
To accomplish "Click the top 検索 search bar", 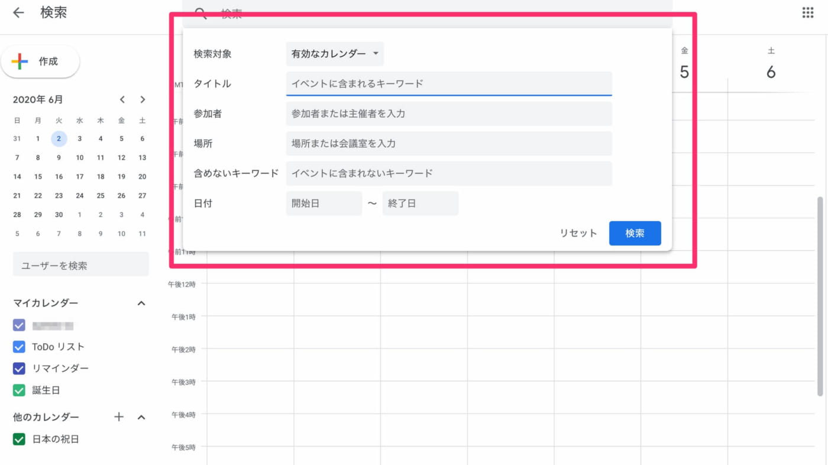I will click(427, 14).
